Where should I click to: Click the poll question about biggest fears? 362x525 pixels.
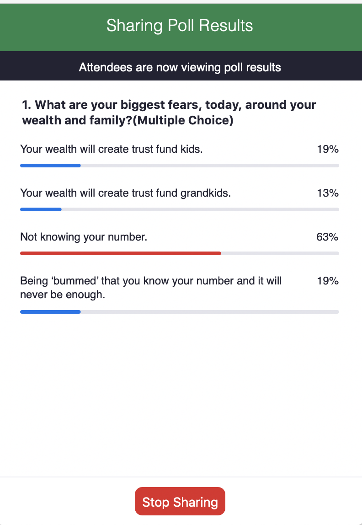point(169,112)
